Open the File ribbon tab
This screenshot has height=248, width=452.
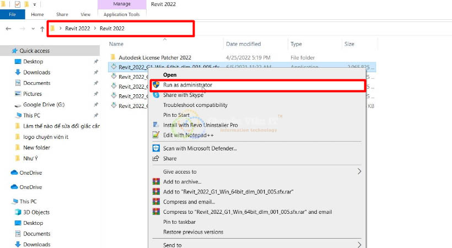point(12,14)
